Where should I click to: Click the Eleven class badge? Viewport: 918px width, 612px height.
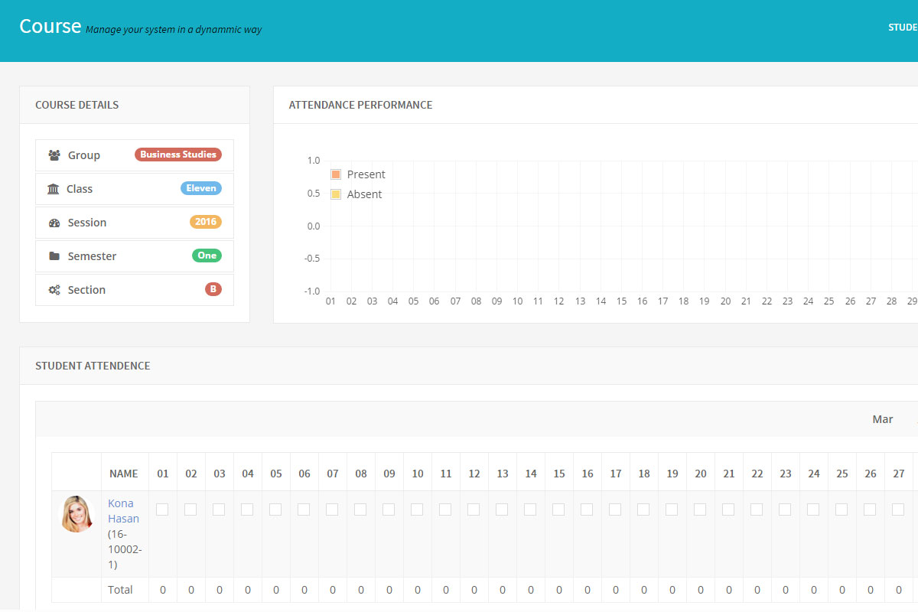point(201,188)
